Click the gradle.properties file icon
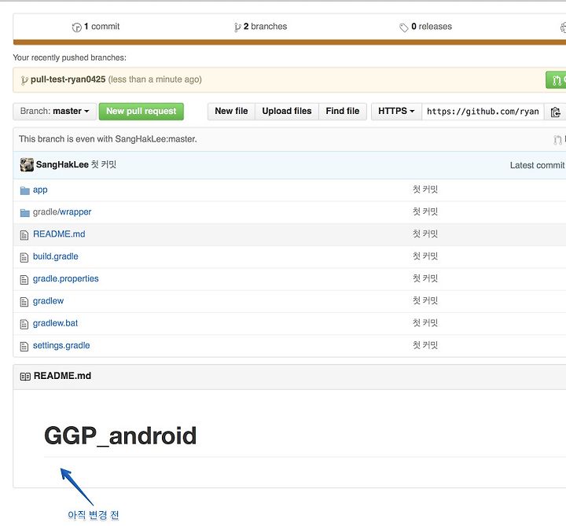This screenshot has height=526, width=566. (24, 280)
